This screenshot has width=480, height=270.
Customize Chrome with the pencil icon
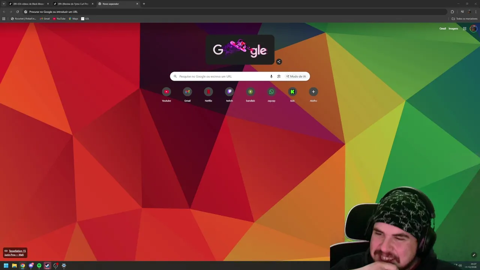(474, 255)
